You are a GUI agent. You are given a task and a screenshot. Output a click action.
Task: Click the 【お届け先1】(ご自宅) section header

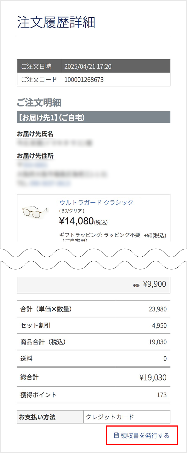(51, 118)
